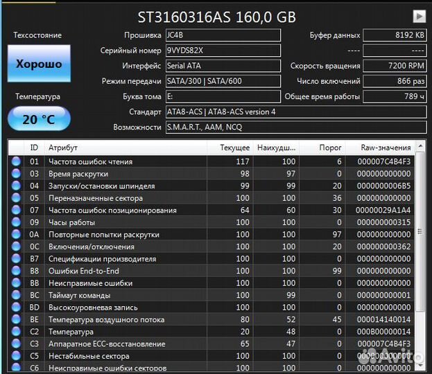Select the Часы работы row
This screenshot has width=432, height=374.
(211, 222)
